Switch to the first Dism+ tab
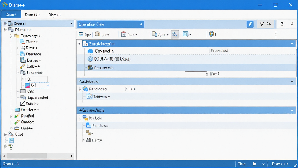 pyautogui.click(x=11, y=15)
